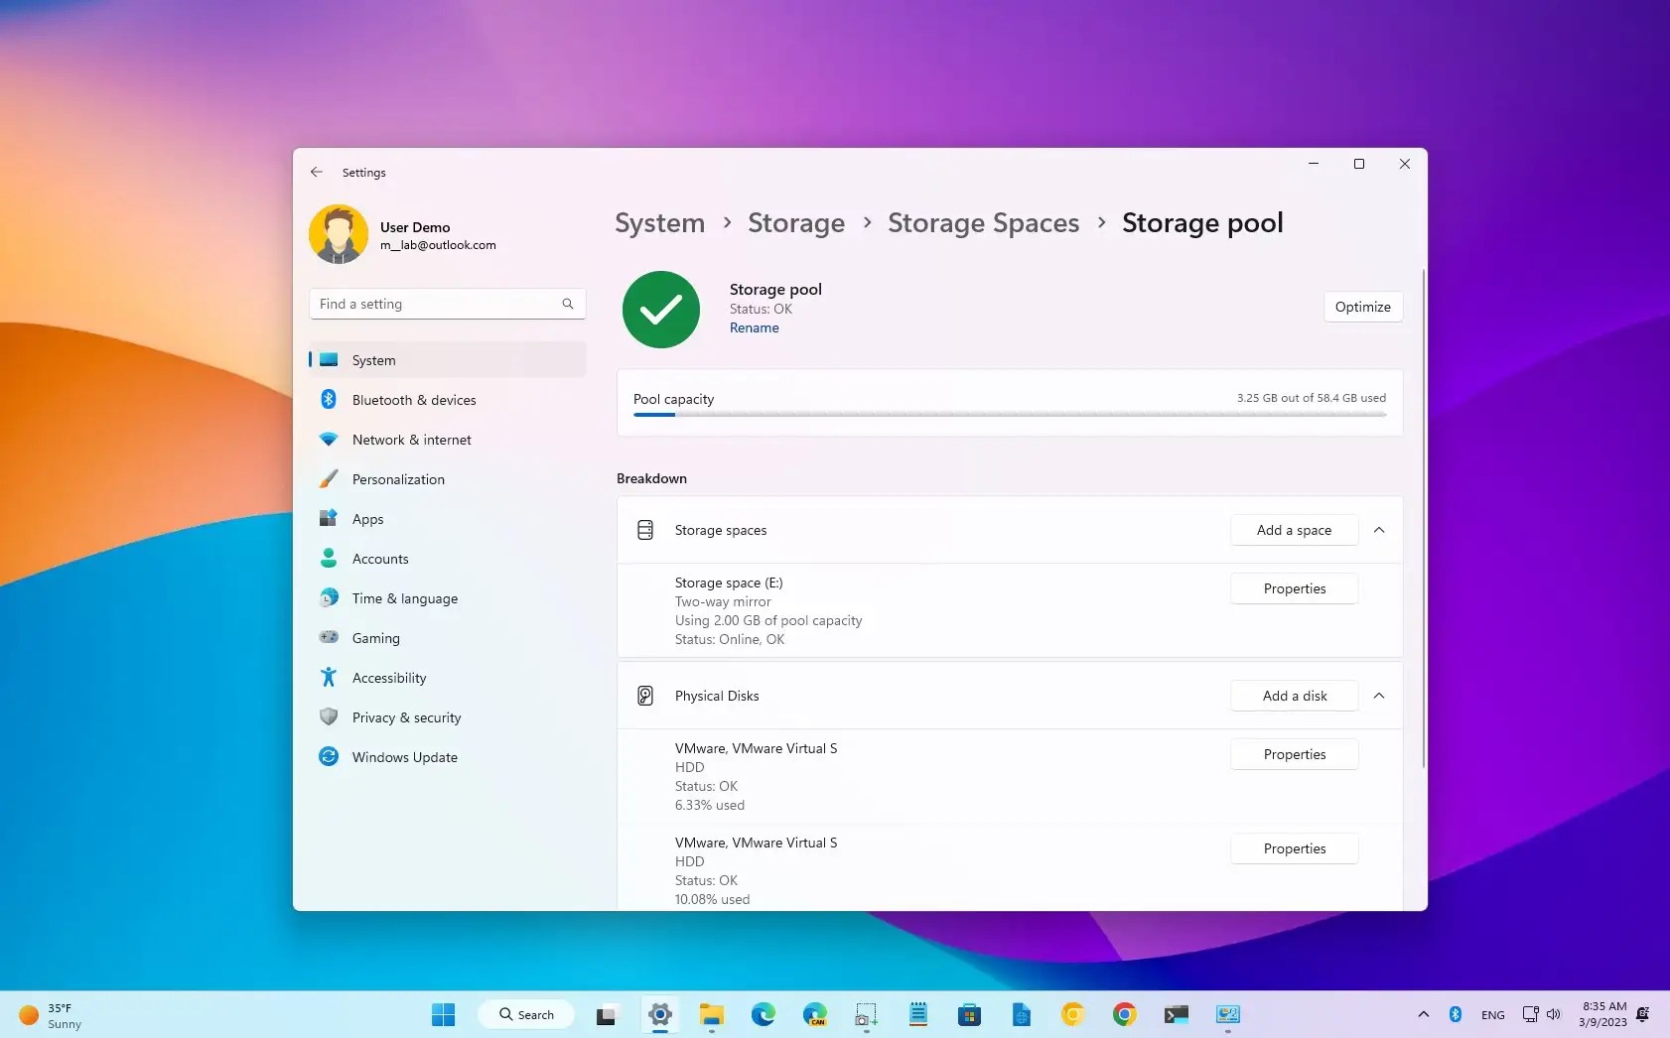
Task: Collapse the Storage spaces section
Action: click(1379, 529)
